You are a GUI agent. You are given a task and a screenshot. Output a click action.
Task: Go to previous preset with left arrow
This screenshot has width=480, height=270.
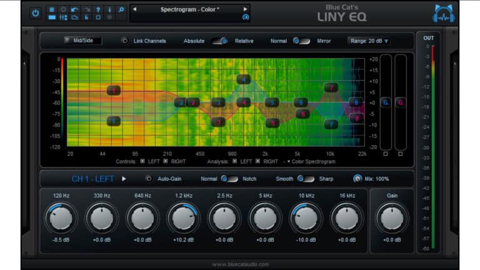(x=134, y=9)
